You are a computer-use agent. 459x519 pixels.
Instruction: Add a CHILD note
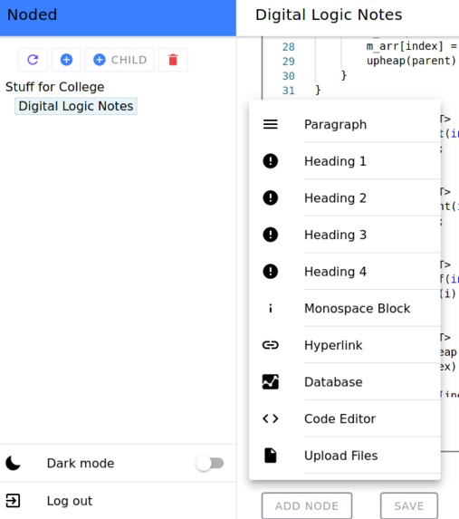coord(120,60)
